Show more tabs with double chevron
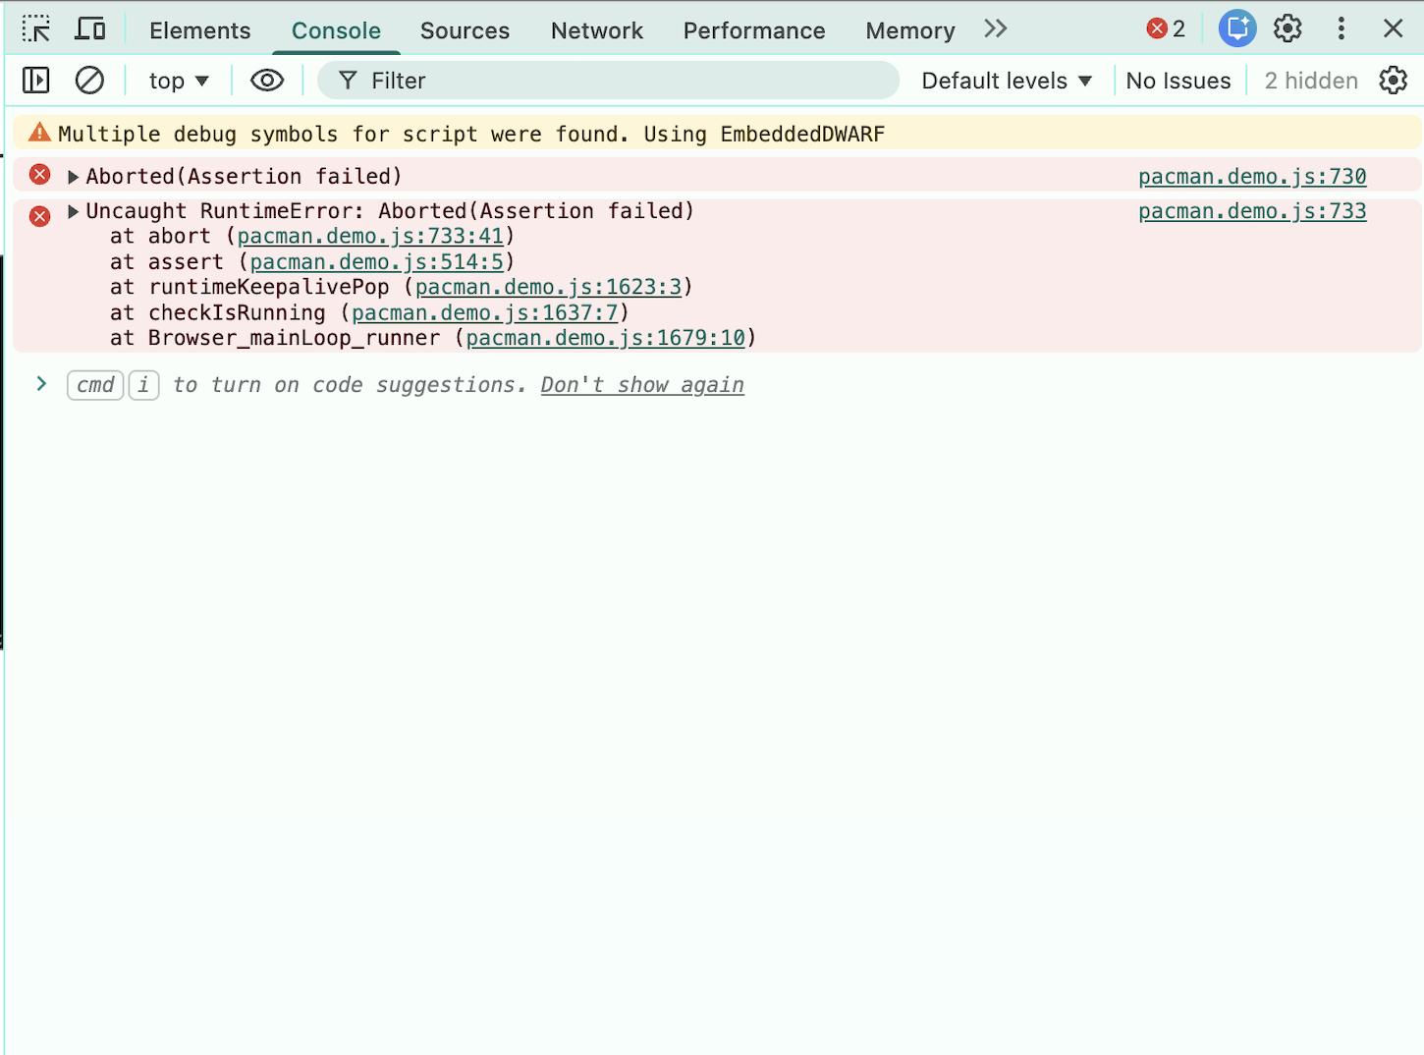Viewport: 1424px width, 1055px height. pyautogui.click(x=995, y=29)
